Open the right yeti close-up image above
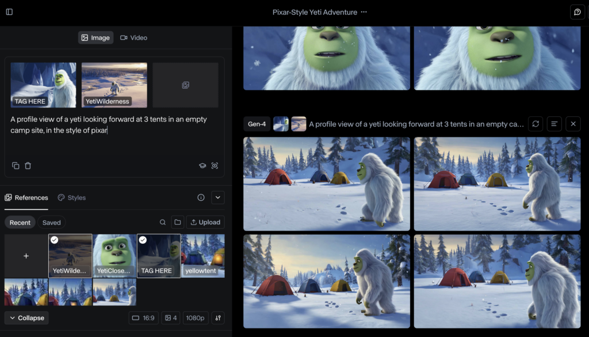 498,58
